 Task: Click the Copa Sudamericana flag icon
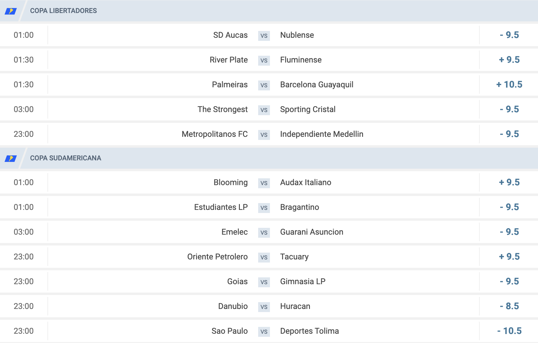(x=11, y=158)
